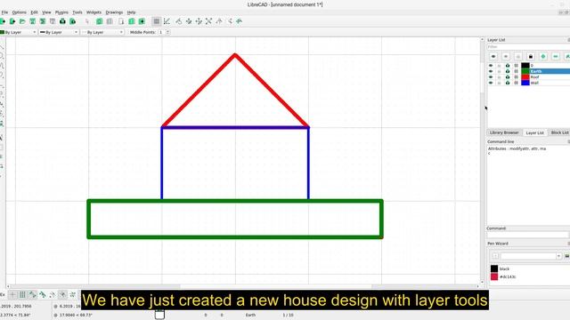The image size is (570, 320).
Task: Toggle visibility of layer 0
Action: click(x=491, y=66)
